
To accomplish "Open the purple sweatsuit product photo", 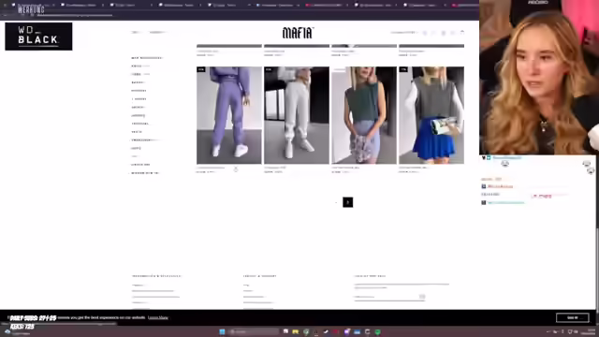I will tap(229, 115).
